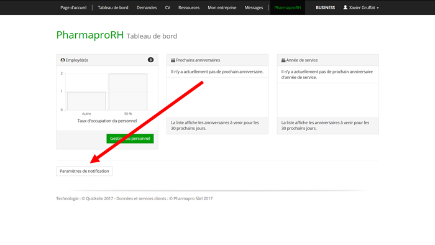Click the Gestion du personnel green button
The width and height of the screenshot is (435, 245).
(x=130, y=139)
